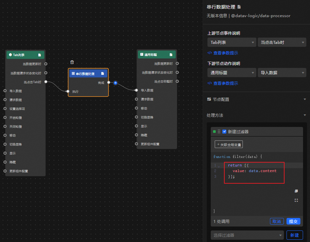The height and width of the screenshot is (242, 310).
Task: Toggle the 新建过滤器 checkbox
Action: coord(224,132)
